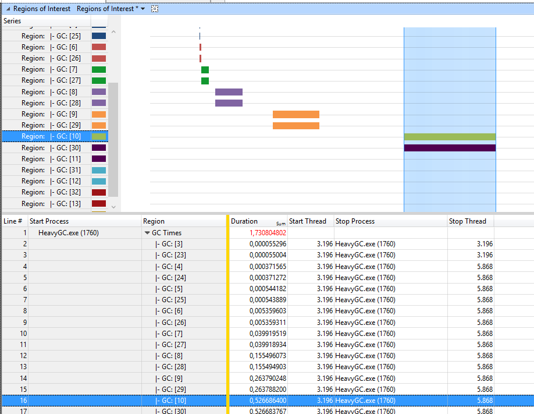This screenshot has width=534, height=414.
Task: Click the orange swatch for GC: [9]
Action: click(x=99, y=114)
